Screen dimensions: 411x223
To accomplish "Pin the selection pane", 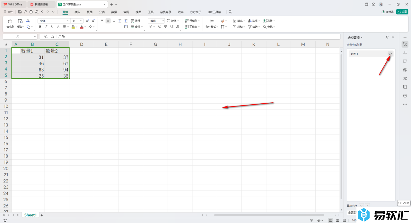I will pyautogui.click(x=387, y=37).
